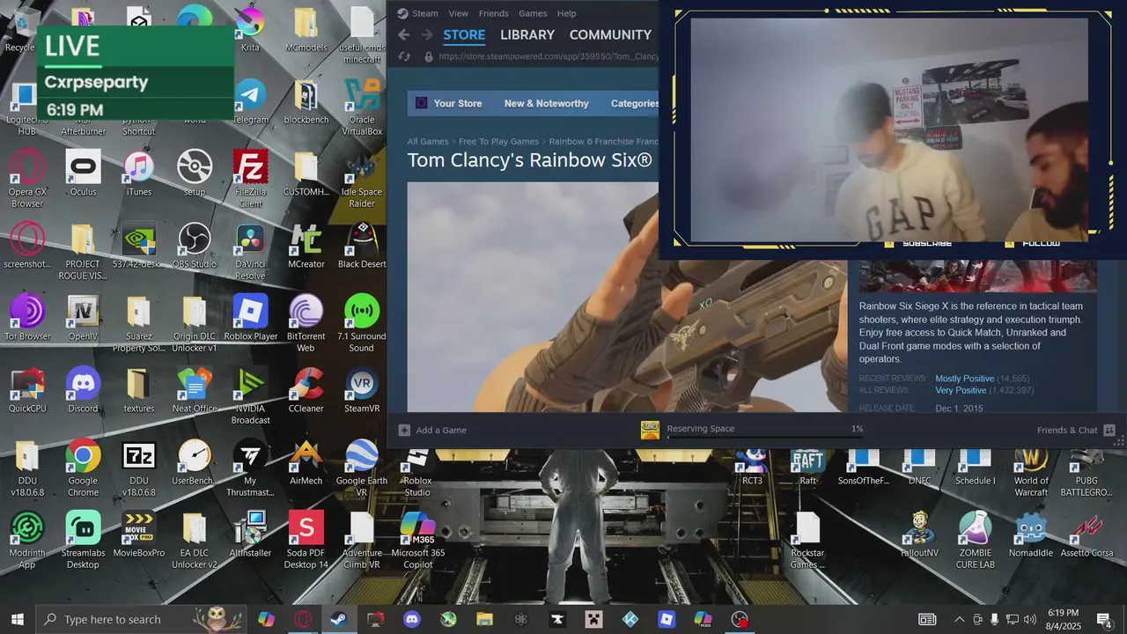Screen dimensions: 1127x634
Task: Open the FalloutNV desktop shortcut
Action: point(919,535)
